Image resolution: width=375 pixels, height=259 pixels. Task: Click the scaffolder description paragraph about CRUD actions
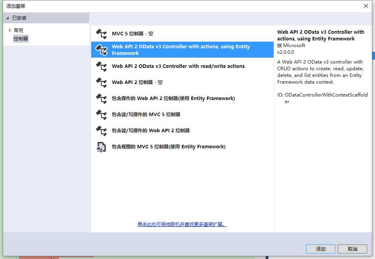[x=320, y=72]
